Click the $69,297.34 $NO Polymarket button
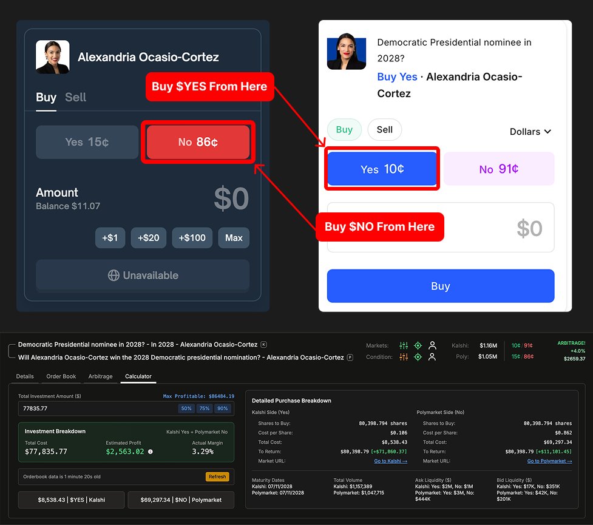 [x=181, y=500]
